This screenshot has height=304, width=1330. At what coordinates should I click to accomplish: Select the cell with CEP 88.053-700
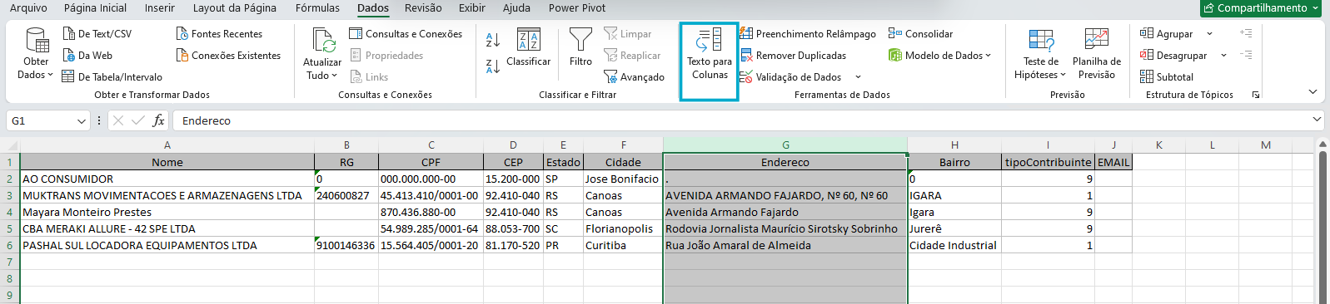tap(513, 228)
